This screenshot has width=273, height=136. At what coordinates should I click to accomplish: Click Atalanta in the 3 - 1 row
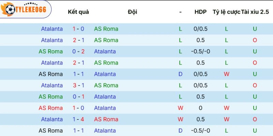pyautogui.click(x=52, y=85)
